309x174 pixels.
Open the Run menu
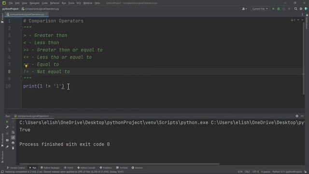click(64, 3)
